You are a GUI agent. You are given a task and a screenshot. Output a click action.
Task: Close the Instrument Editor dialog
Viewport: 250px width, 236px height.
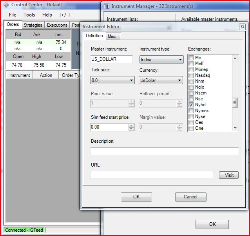(x=242, y=27)
